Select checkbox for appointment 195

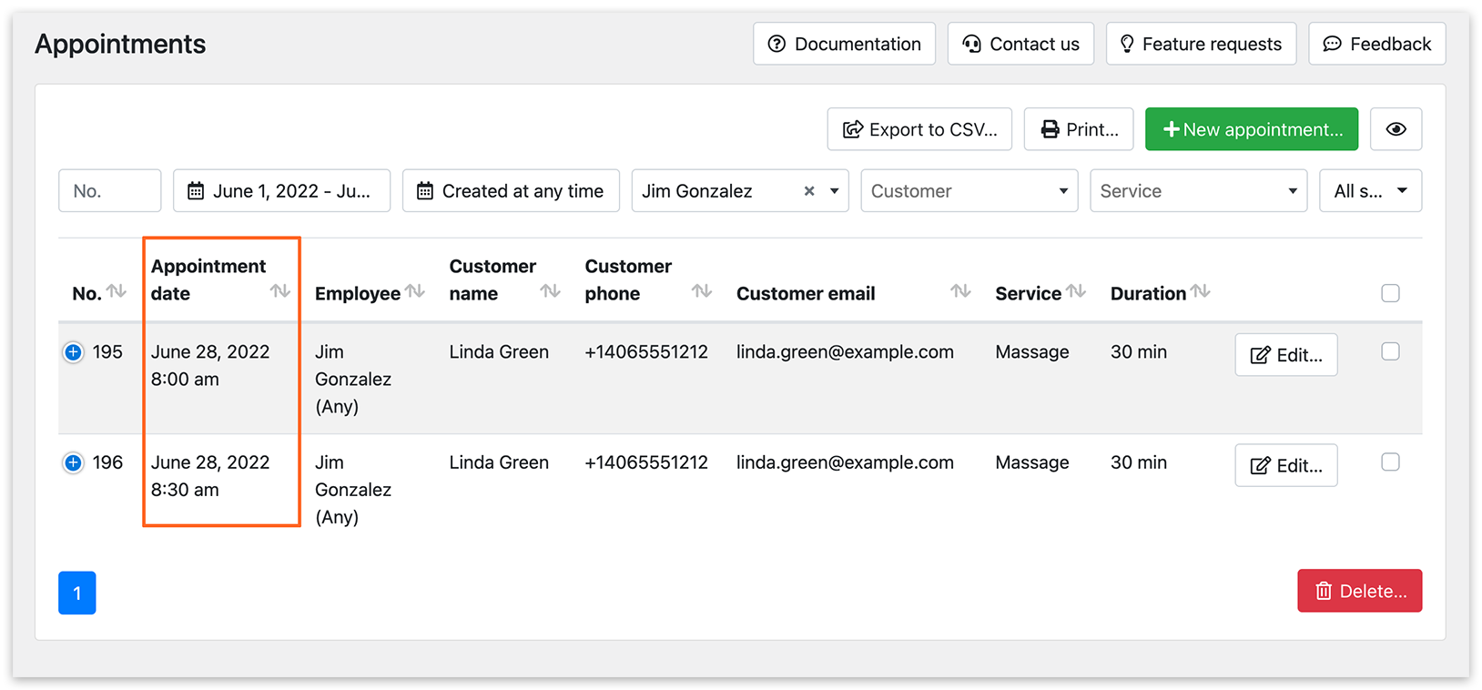(1390, 351)
